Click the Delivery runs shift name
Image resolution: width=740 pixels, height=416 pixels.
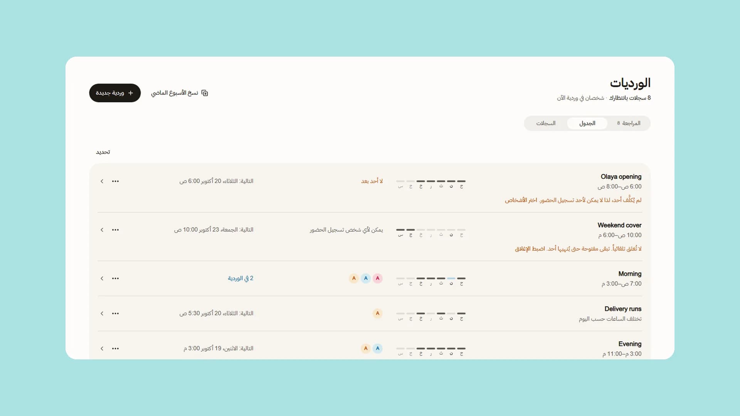pyautogui.click(x=623, y=309)
